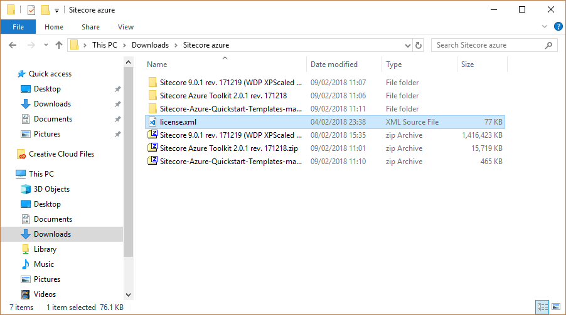Sort by the Size column header

click(467, 65)
